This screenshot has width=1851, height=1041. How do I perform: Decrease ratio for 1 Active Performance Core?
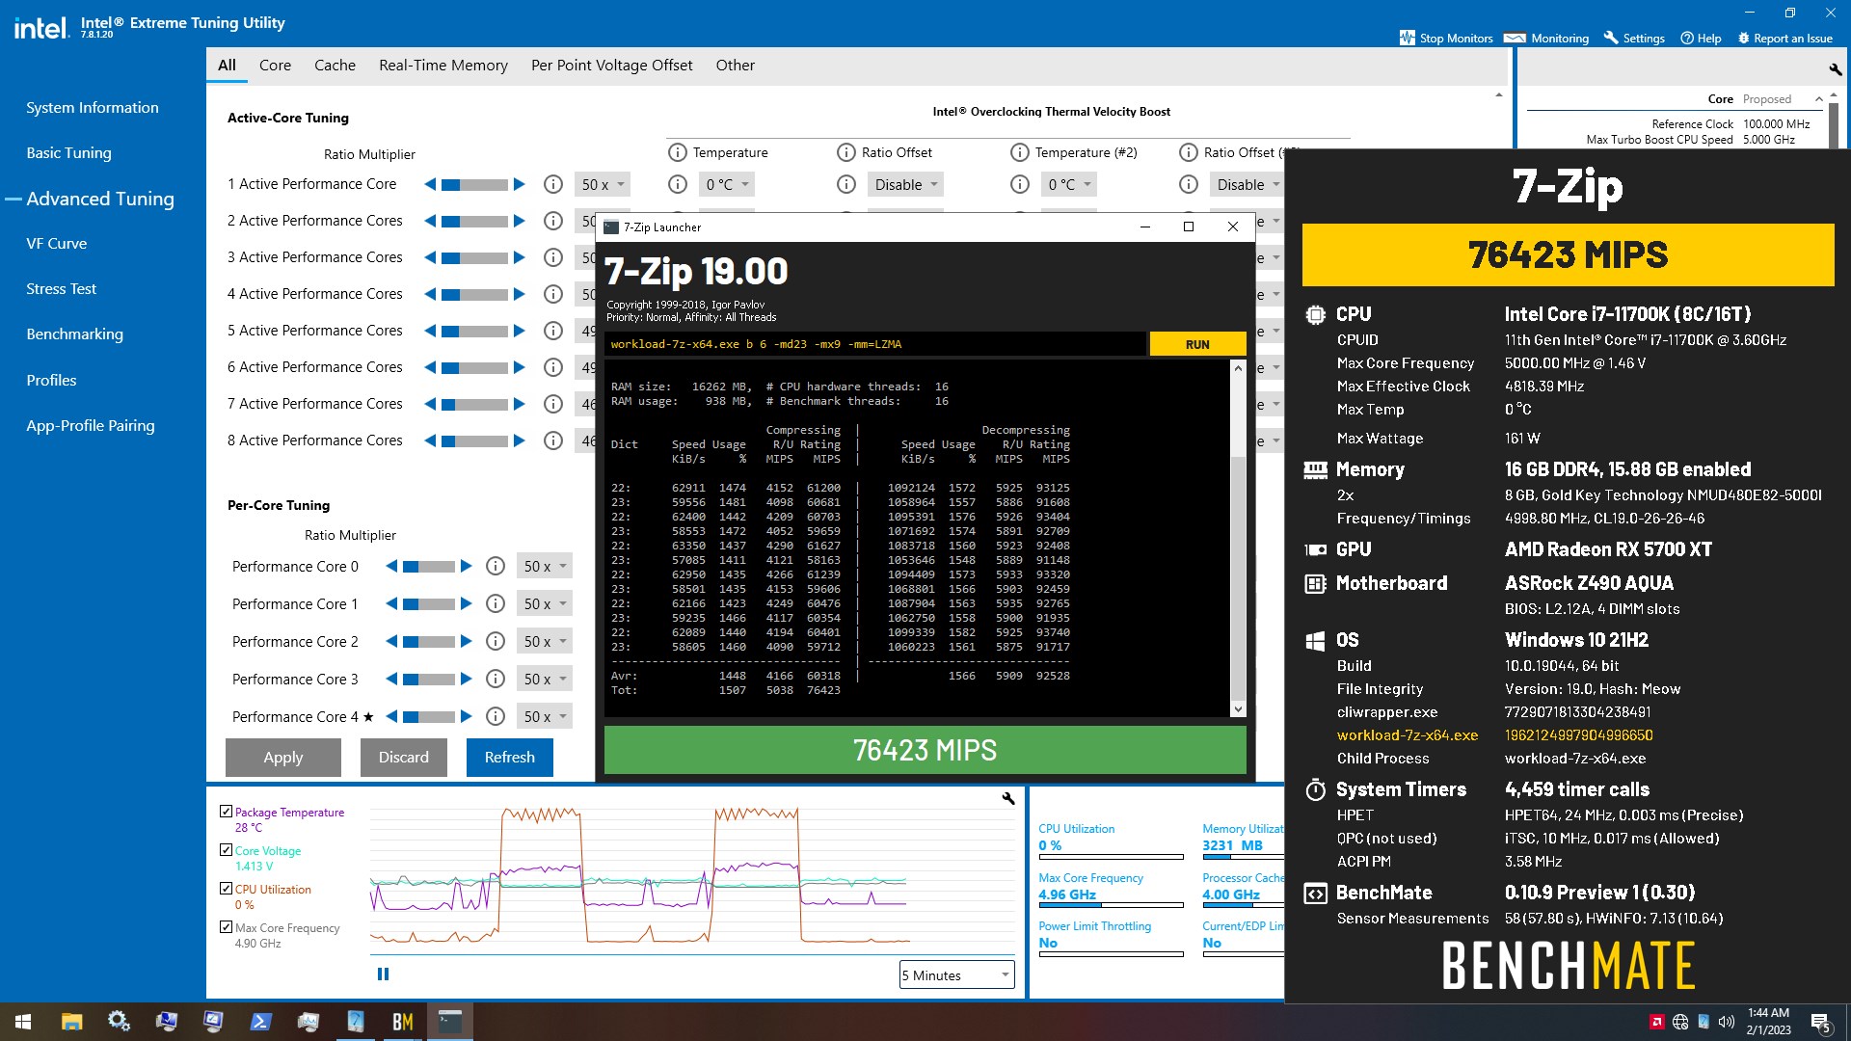pyautogui.click(x=430, y=184)
